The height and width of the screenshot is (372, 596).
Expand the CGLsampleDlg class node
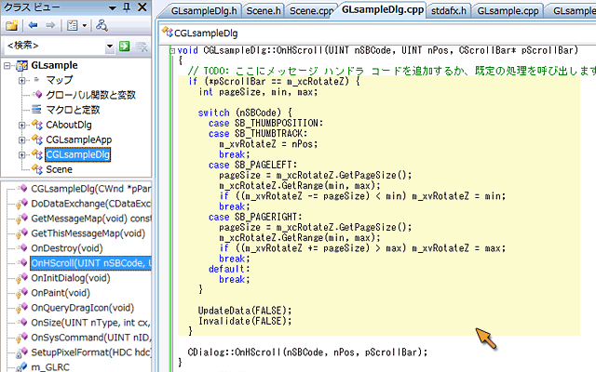pos(22,154)
